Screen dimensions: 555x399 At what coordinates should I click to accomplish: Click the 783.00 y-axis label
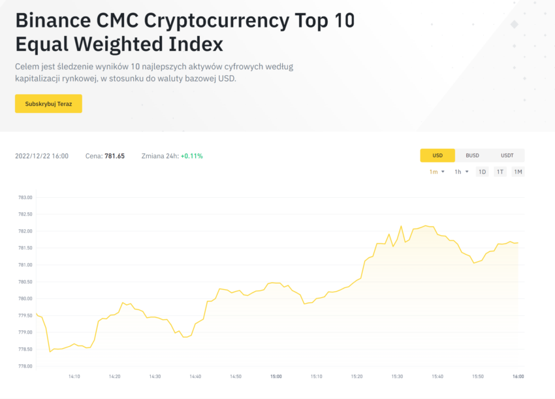[x=25, y=198]
